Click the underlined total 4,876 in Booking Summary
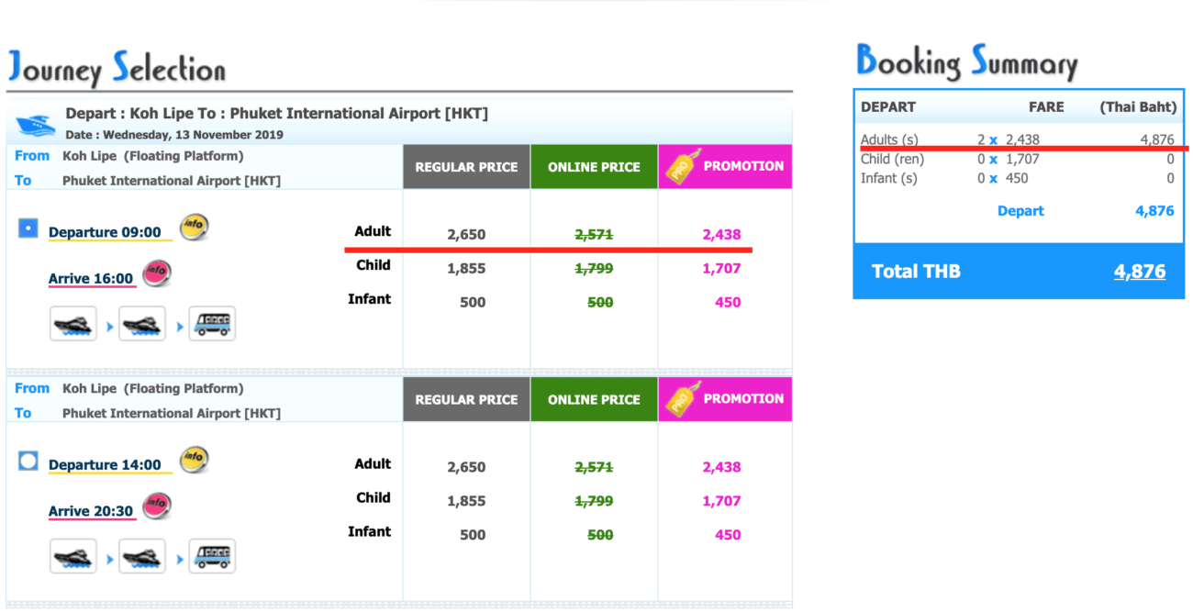Viewport: 1193px width, 612px height. pos(1139,272)
